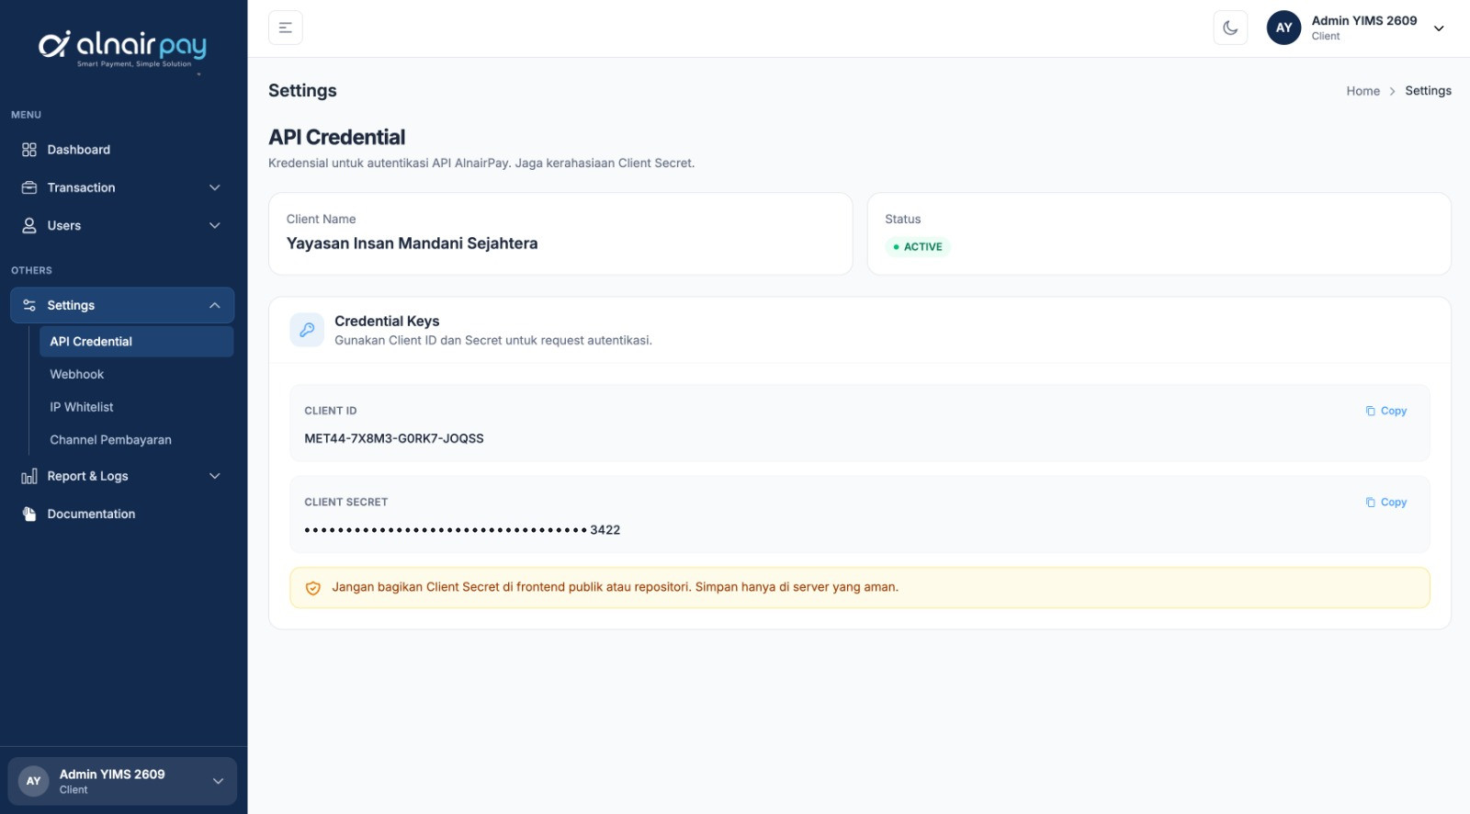
Task: Click the Report & Logs chart icon
Action: click(29, 476)
